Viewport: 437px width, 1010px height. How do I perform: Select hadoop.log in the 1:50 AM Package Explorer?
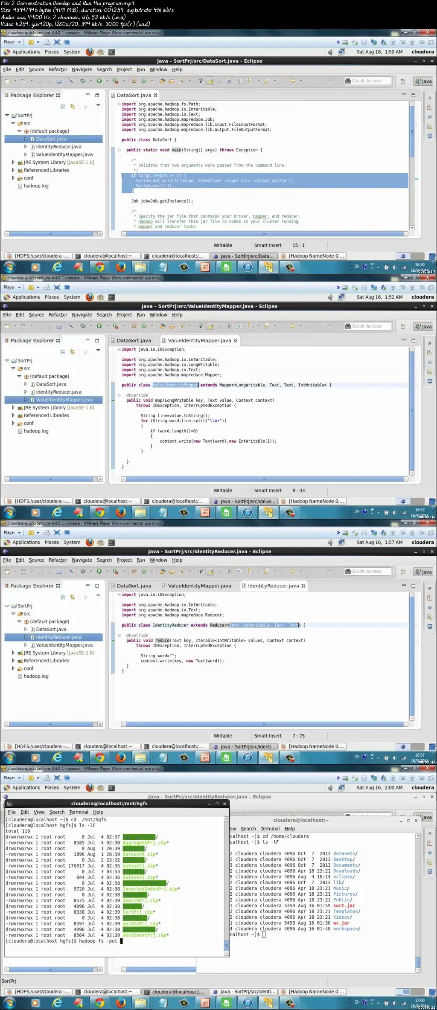point(36,186)
